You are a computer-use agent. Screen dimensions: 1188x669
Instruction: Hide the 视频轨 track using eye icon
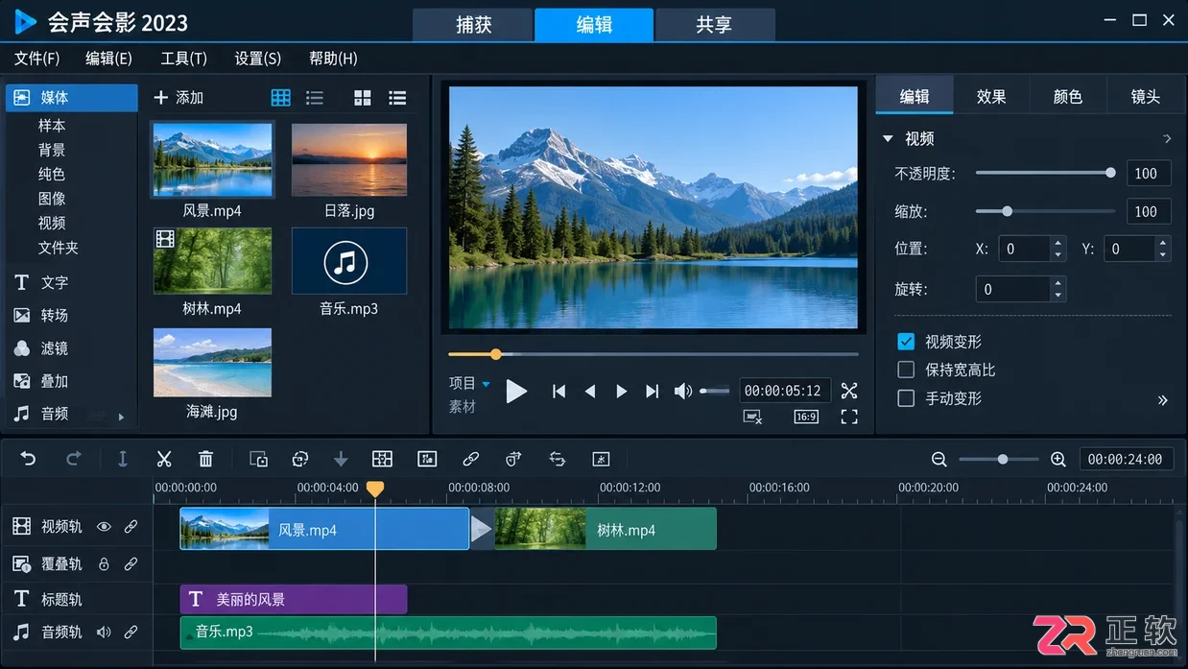(x=104, y=526)
